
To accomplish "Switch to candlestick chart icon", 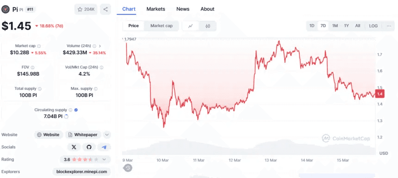I will (208, 26).
